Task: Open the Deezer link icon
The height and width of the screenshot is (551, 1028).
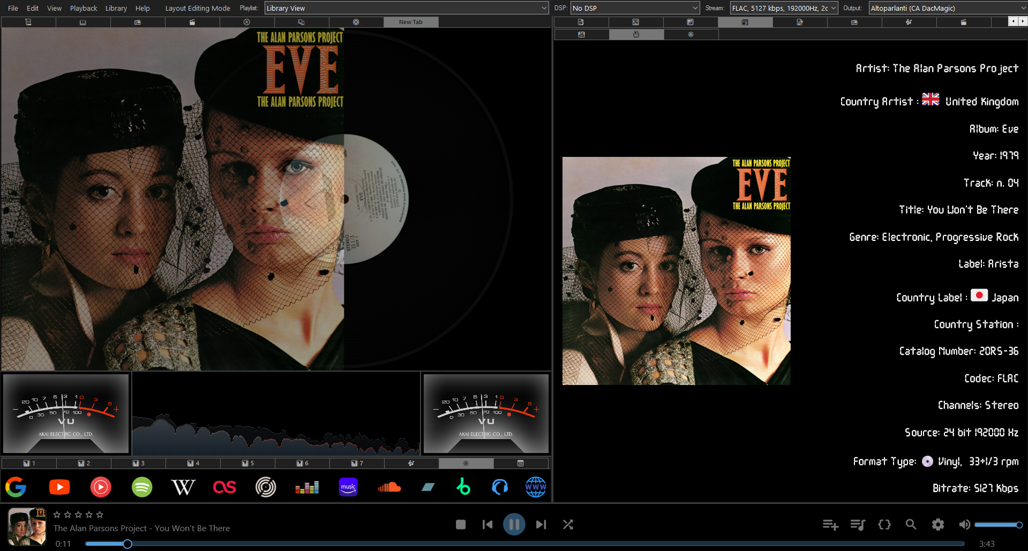Action: click(x=307, y=487)
